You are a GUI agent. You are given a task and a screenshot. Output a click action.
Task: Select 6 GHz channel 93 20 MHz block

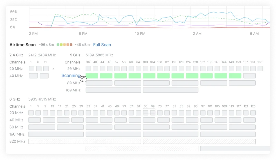pos(196,113)
